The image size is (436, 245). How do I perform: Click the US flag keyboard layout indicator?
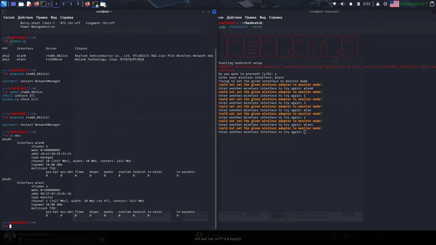(394, 4)
